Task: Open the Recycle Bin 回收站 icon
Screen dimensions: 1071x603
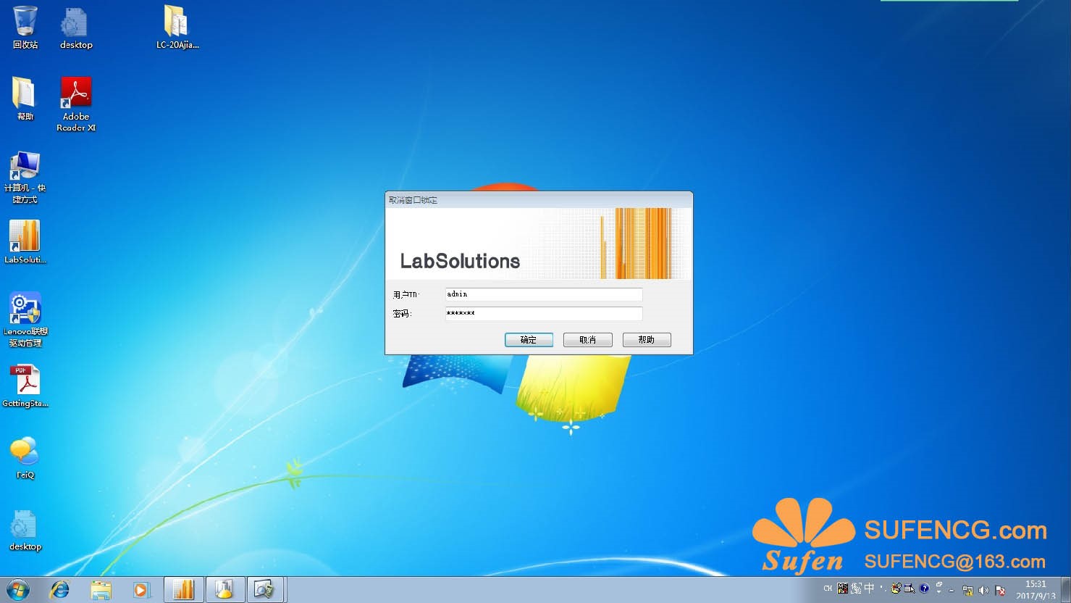Action: tap(25, 28)
